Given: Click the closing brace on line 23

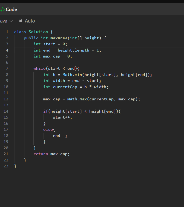Looking at the screenshot, I should coord(15,166).
